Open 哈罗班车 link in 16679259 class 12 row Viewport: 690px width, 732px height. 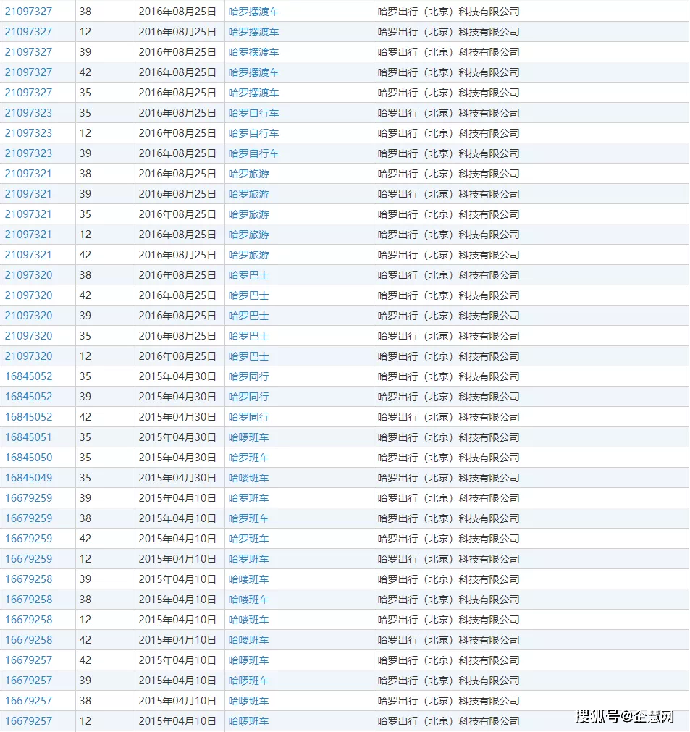tap(249, 559)
